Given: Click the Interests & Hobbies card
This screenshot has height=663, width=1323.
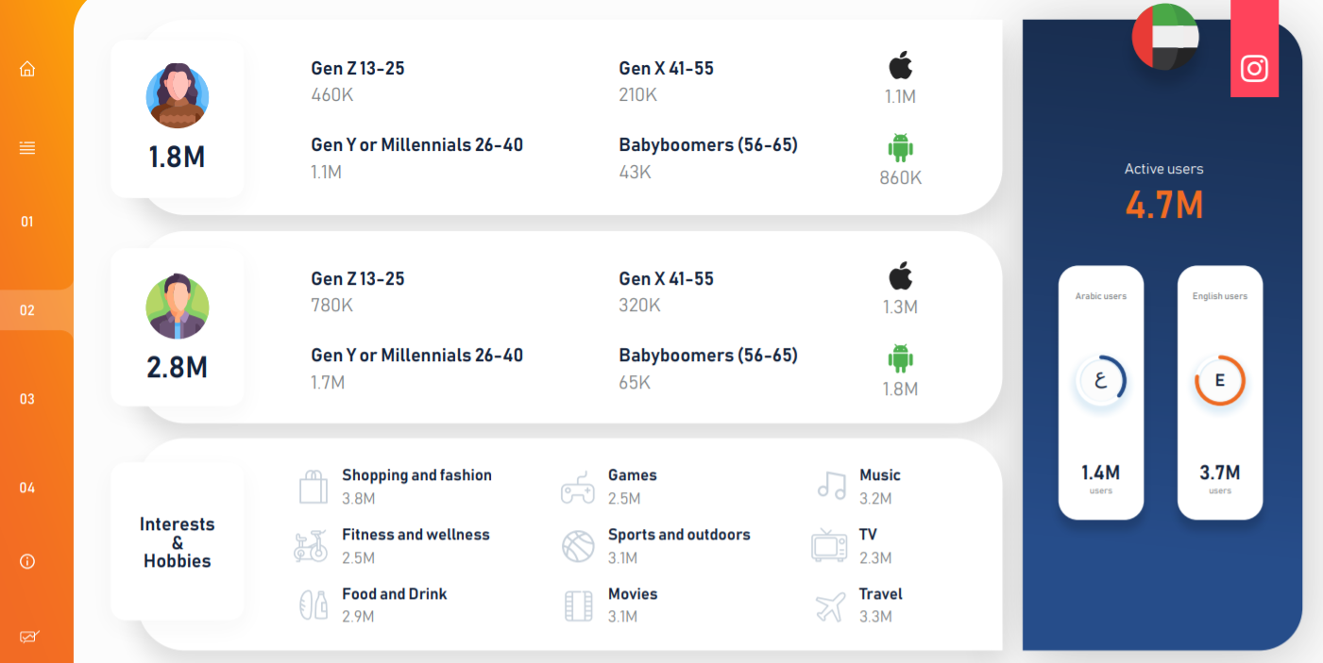Looking at the screenshot, I should click(x=178, y=542).
